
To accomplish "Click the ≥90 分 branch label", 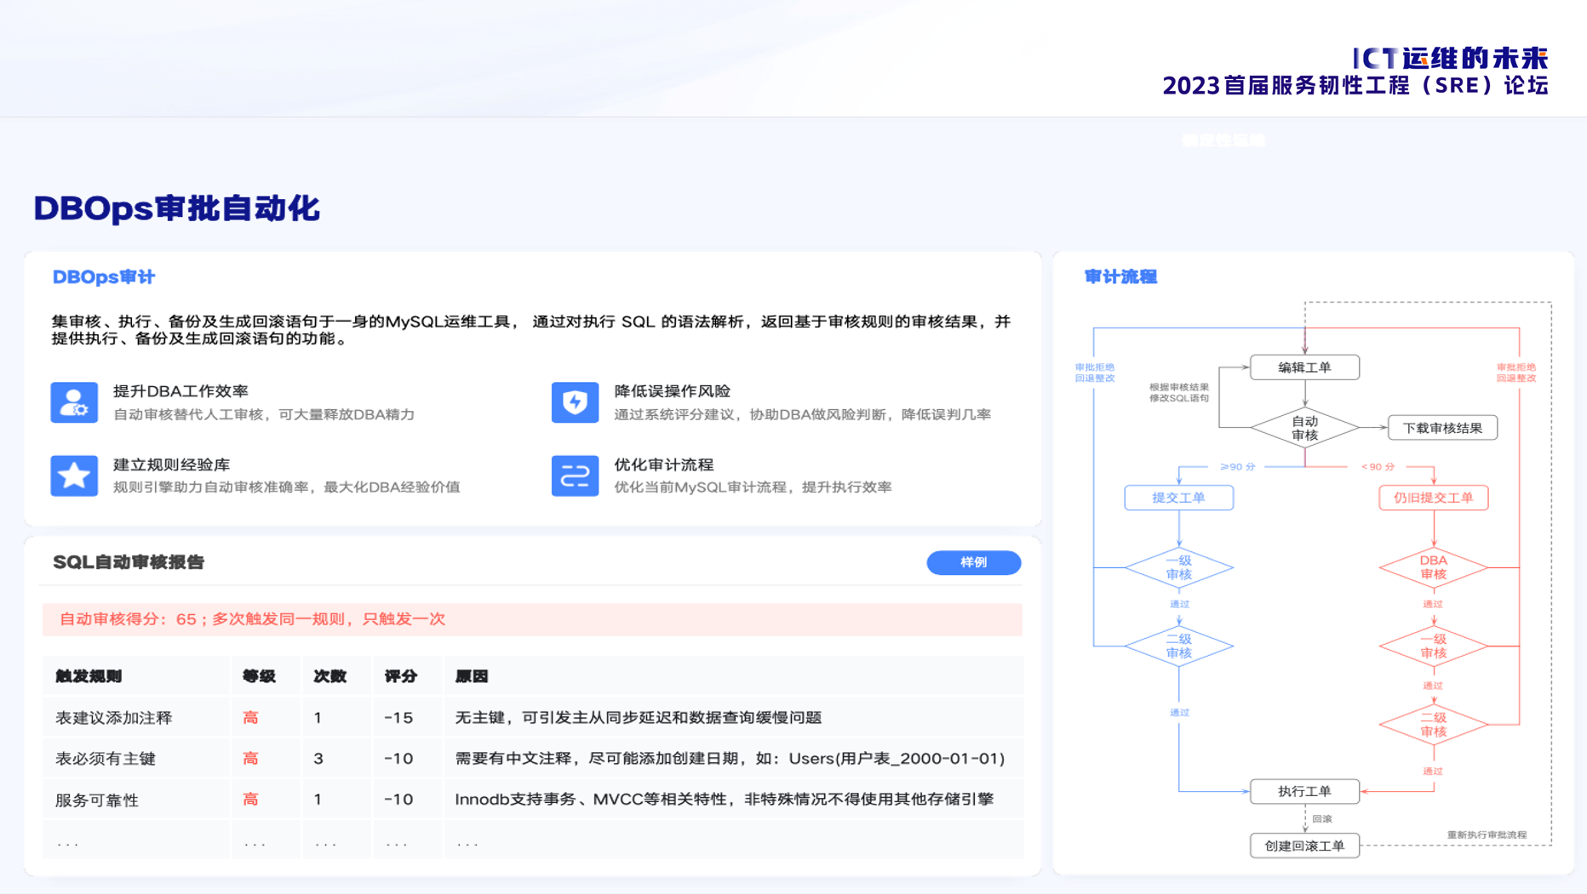I will click(x=1238, y=467).
